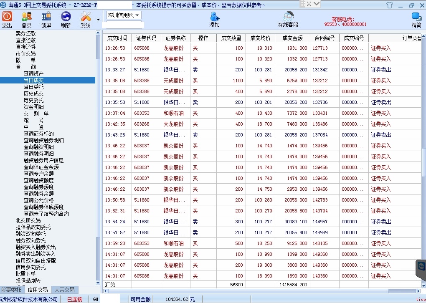Open the small arrow beside 系统
The height and width of the screenshot is (303, 426).
click(99, 20)
